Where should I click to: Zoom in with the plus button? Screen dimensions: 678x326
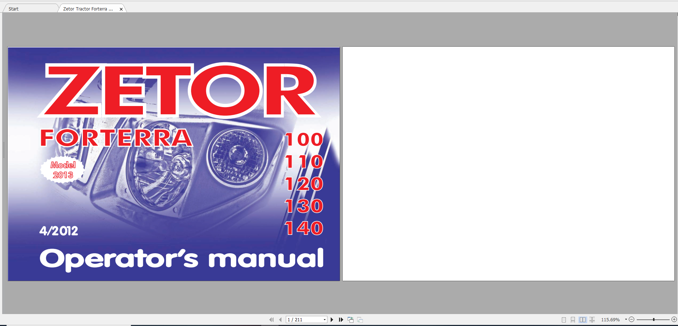pyautogui.click(x=674, y=319)
